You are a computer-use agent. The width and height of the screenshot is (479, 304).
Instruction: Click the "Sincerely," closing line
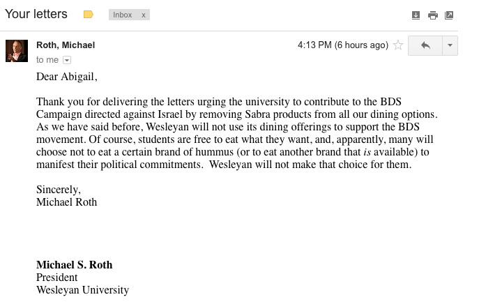[x=59, y=190]
